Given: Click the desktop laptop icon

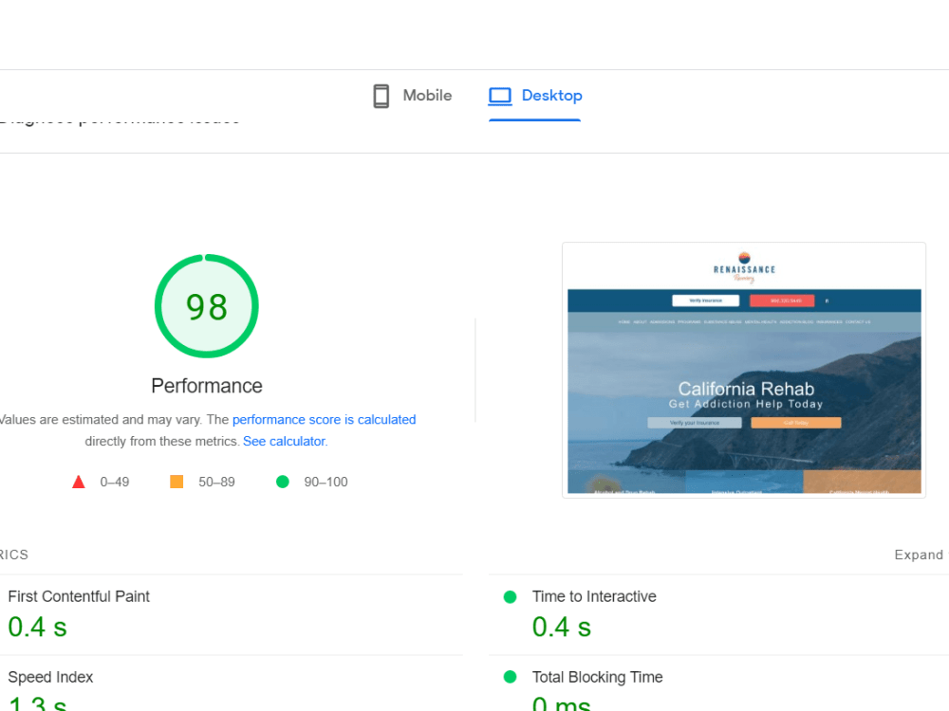Looking at the screenshot, I should pos(500,96).
